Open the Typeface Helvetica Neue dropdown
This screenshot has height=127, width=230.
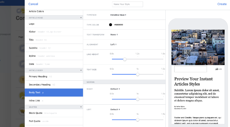[118, 15]
